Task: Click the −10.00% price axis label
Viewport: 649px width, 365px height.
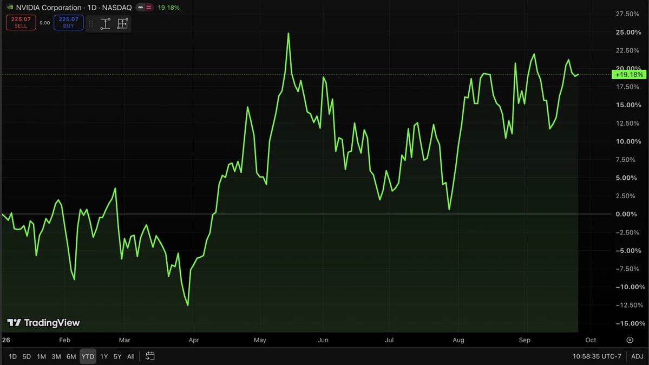Action: (x=630, y=286)
